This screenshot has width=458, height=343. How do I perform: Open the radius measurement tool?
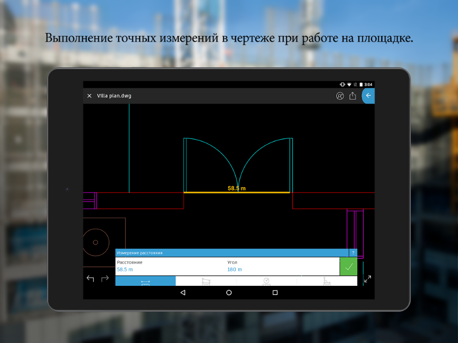point(266,281)
